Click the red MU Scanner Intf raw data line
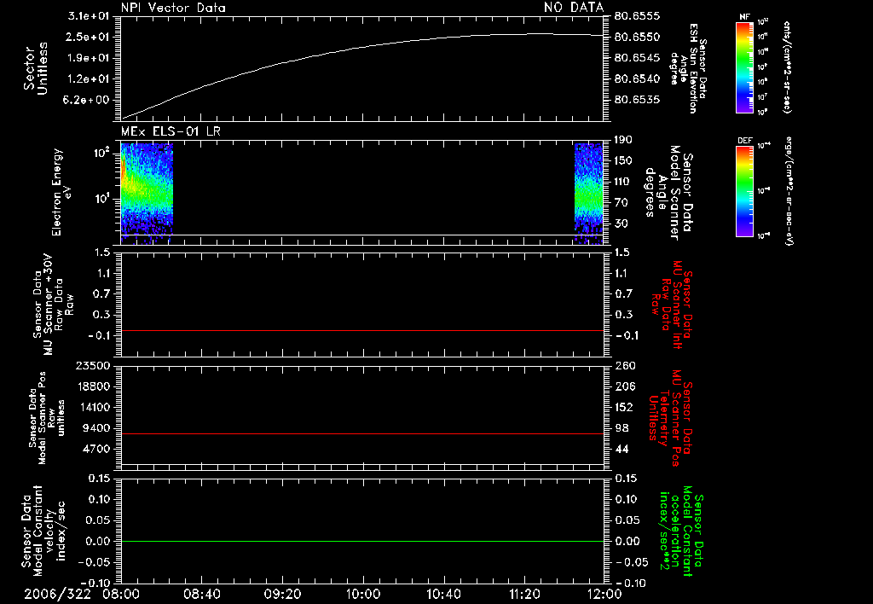 [361, 330]
